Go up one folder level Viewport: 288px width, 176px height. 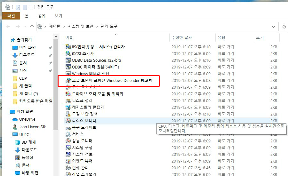32,27
